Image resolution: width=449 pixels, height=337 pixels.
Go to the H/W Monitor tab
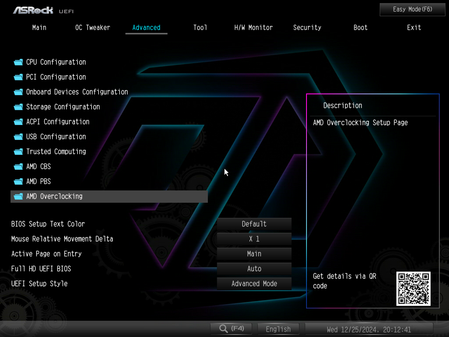coord(253,28)
